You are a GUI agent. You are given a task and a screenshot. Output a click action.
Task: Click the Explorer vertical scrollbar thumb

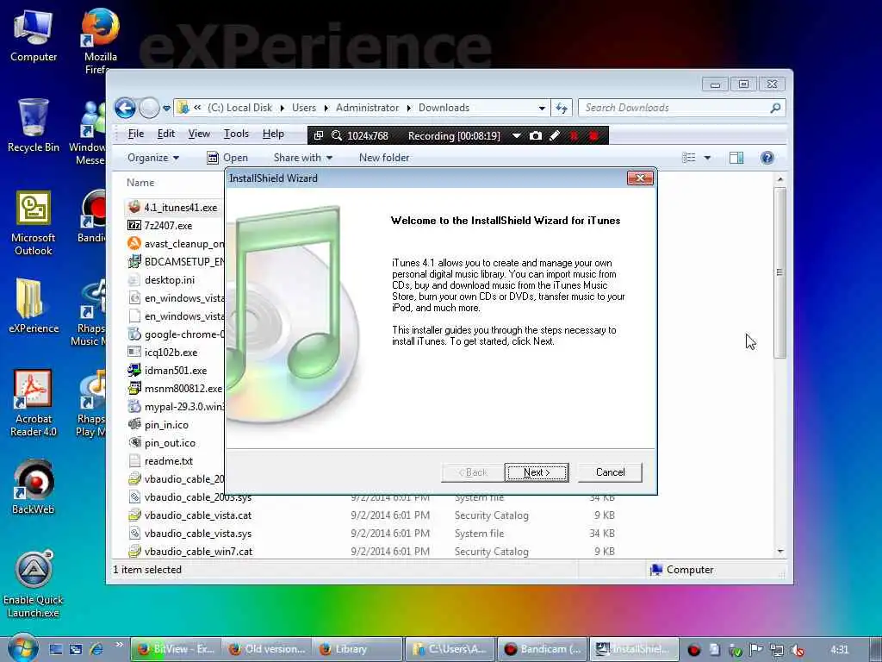(x=780, y=272)
